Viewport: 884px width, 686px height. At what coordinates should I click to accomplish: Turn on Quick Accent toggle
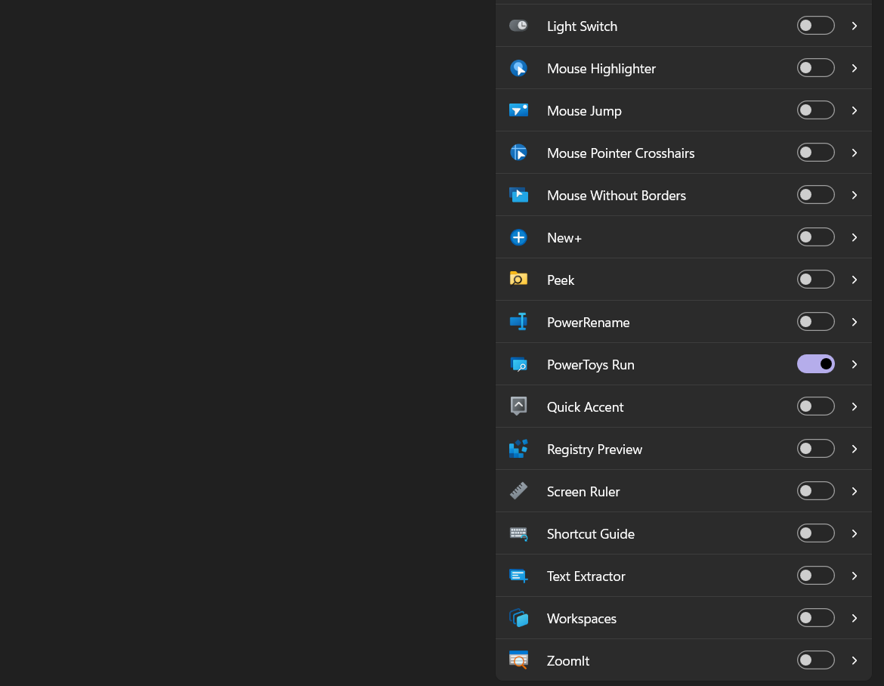(x=815, y=406)
